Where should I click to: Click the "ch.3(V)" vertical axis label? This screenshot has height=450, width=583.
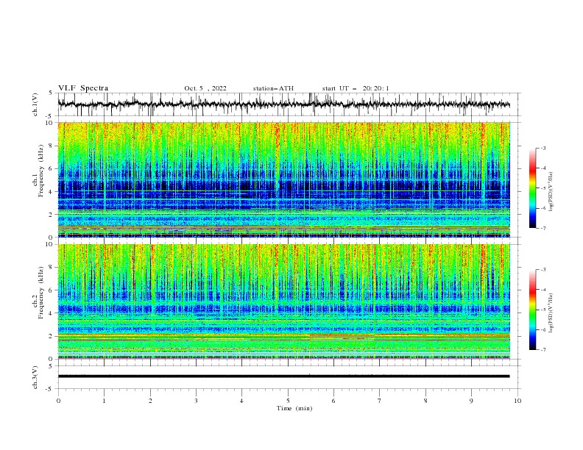pyautogui.click(x=35, y=377)
